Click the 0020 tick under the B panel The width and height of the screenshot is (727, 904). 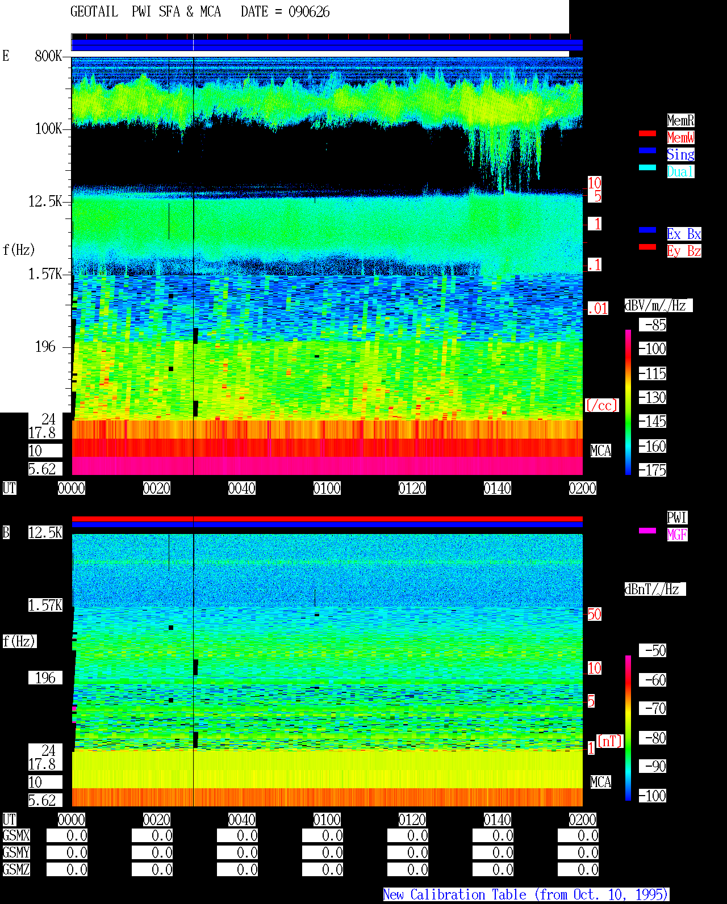coord(157,819)
